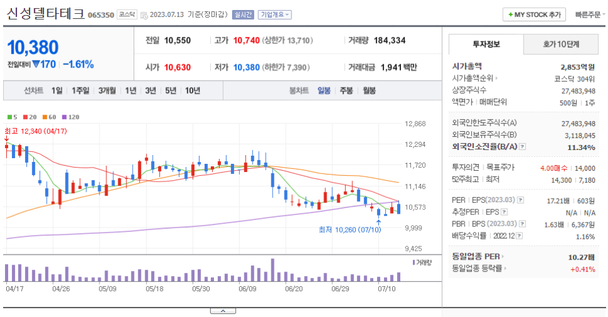Click the 코스닥 market badge
Screen dimensions: 608x317
pyautogui.click(x=127, y=14)
